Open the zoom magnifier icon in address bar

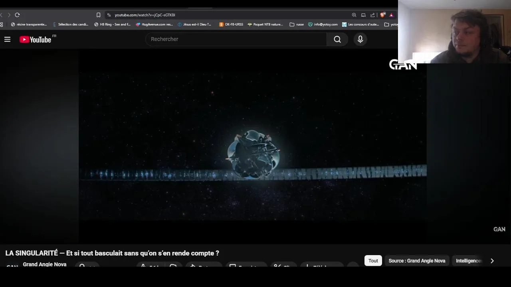pos(354,15)
